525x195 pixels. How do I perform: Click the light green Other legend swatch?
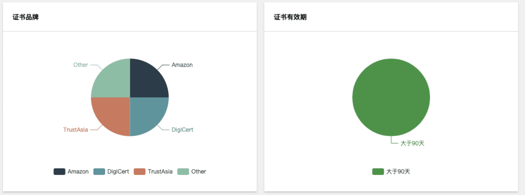point(183,172)
